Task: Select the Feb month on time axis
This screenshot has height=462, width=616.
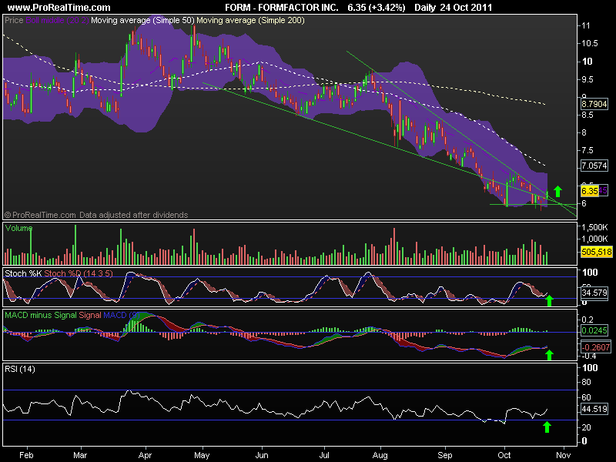Action: tap(26, 455)
